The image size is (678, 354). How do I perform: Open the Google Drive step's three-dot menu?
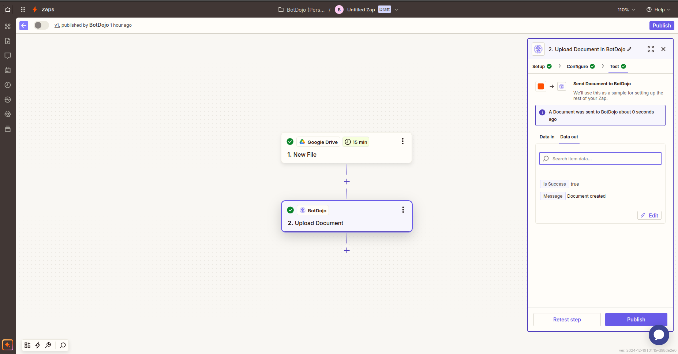click(402, 141)
